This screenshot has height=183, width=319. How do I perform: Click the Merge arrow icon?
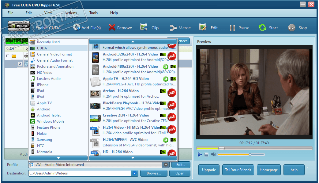click(x=173, y=28)
